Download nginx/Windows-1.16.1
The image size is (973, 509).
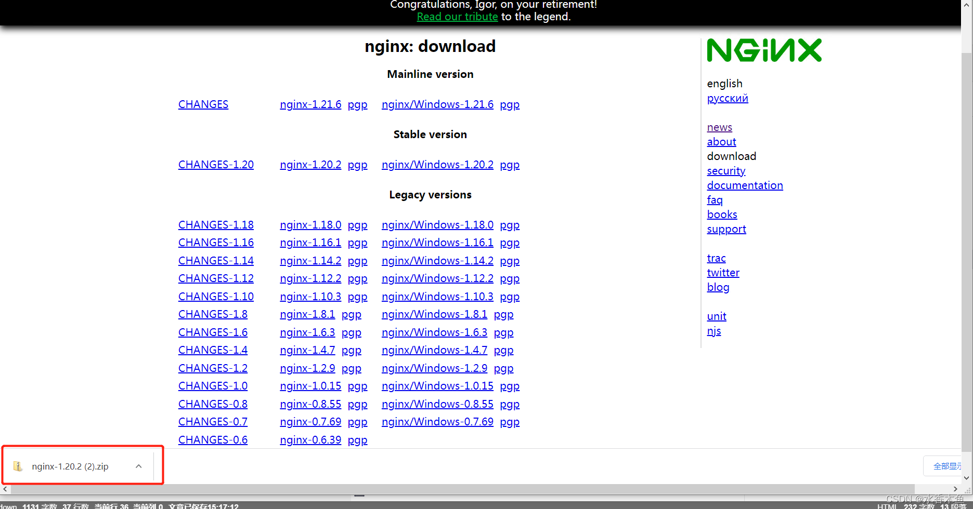437,243
